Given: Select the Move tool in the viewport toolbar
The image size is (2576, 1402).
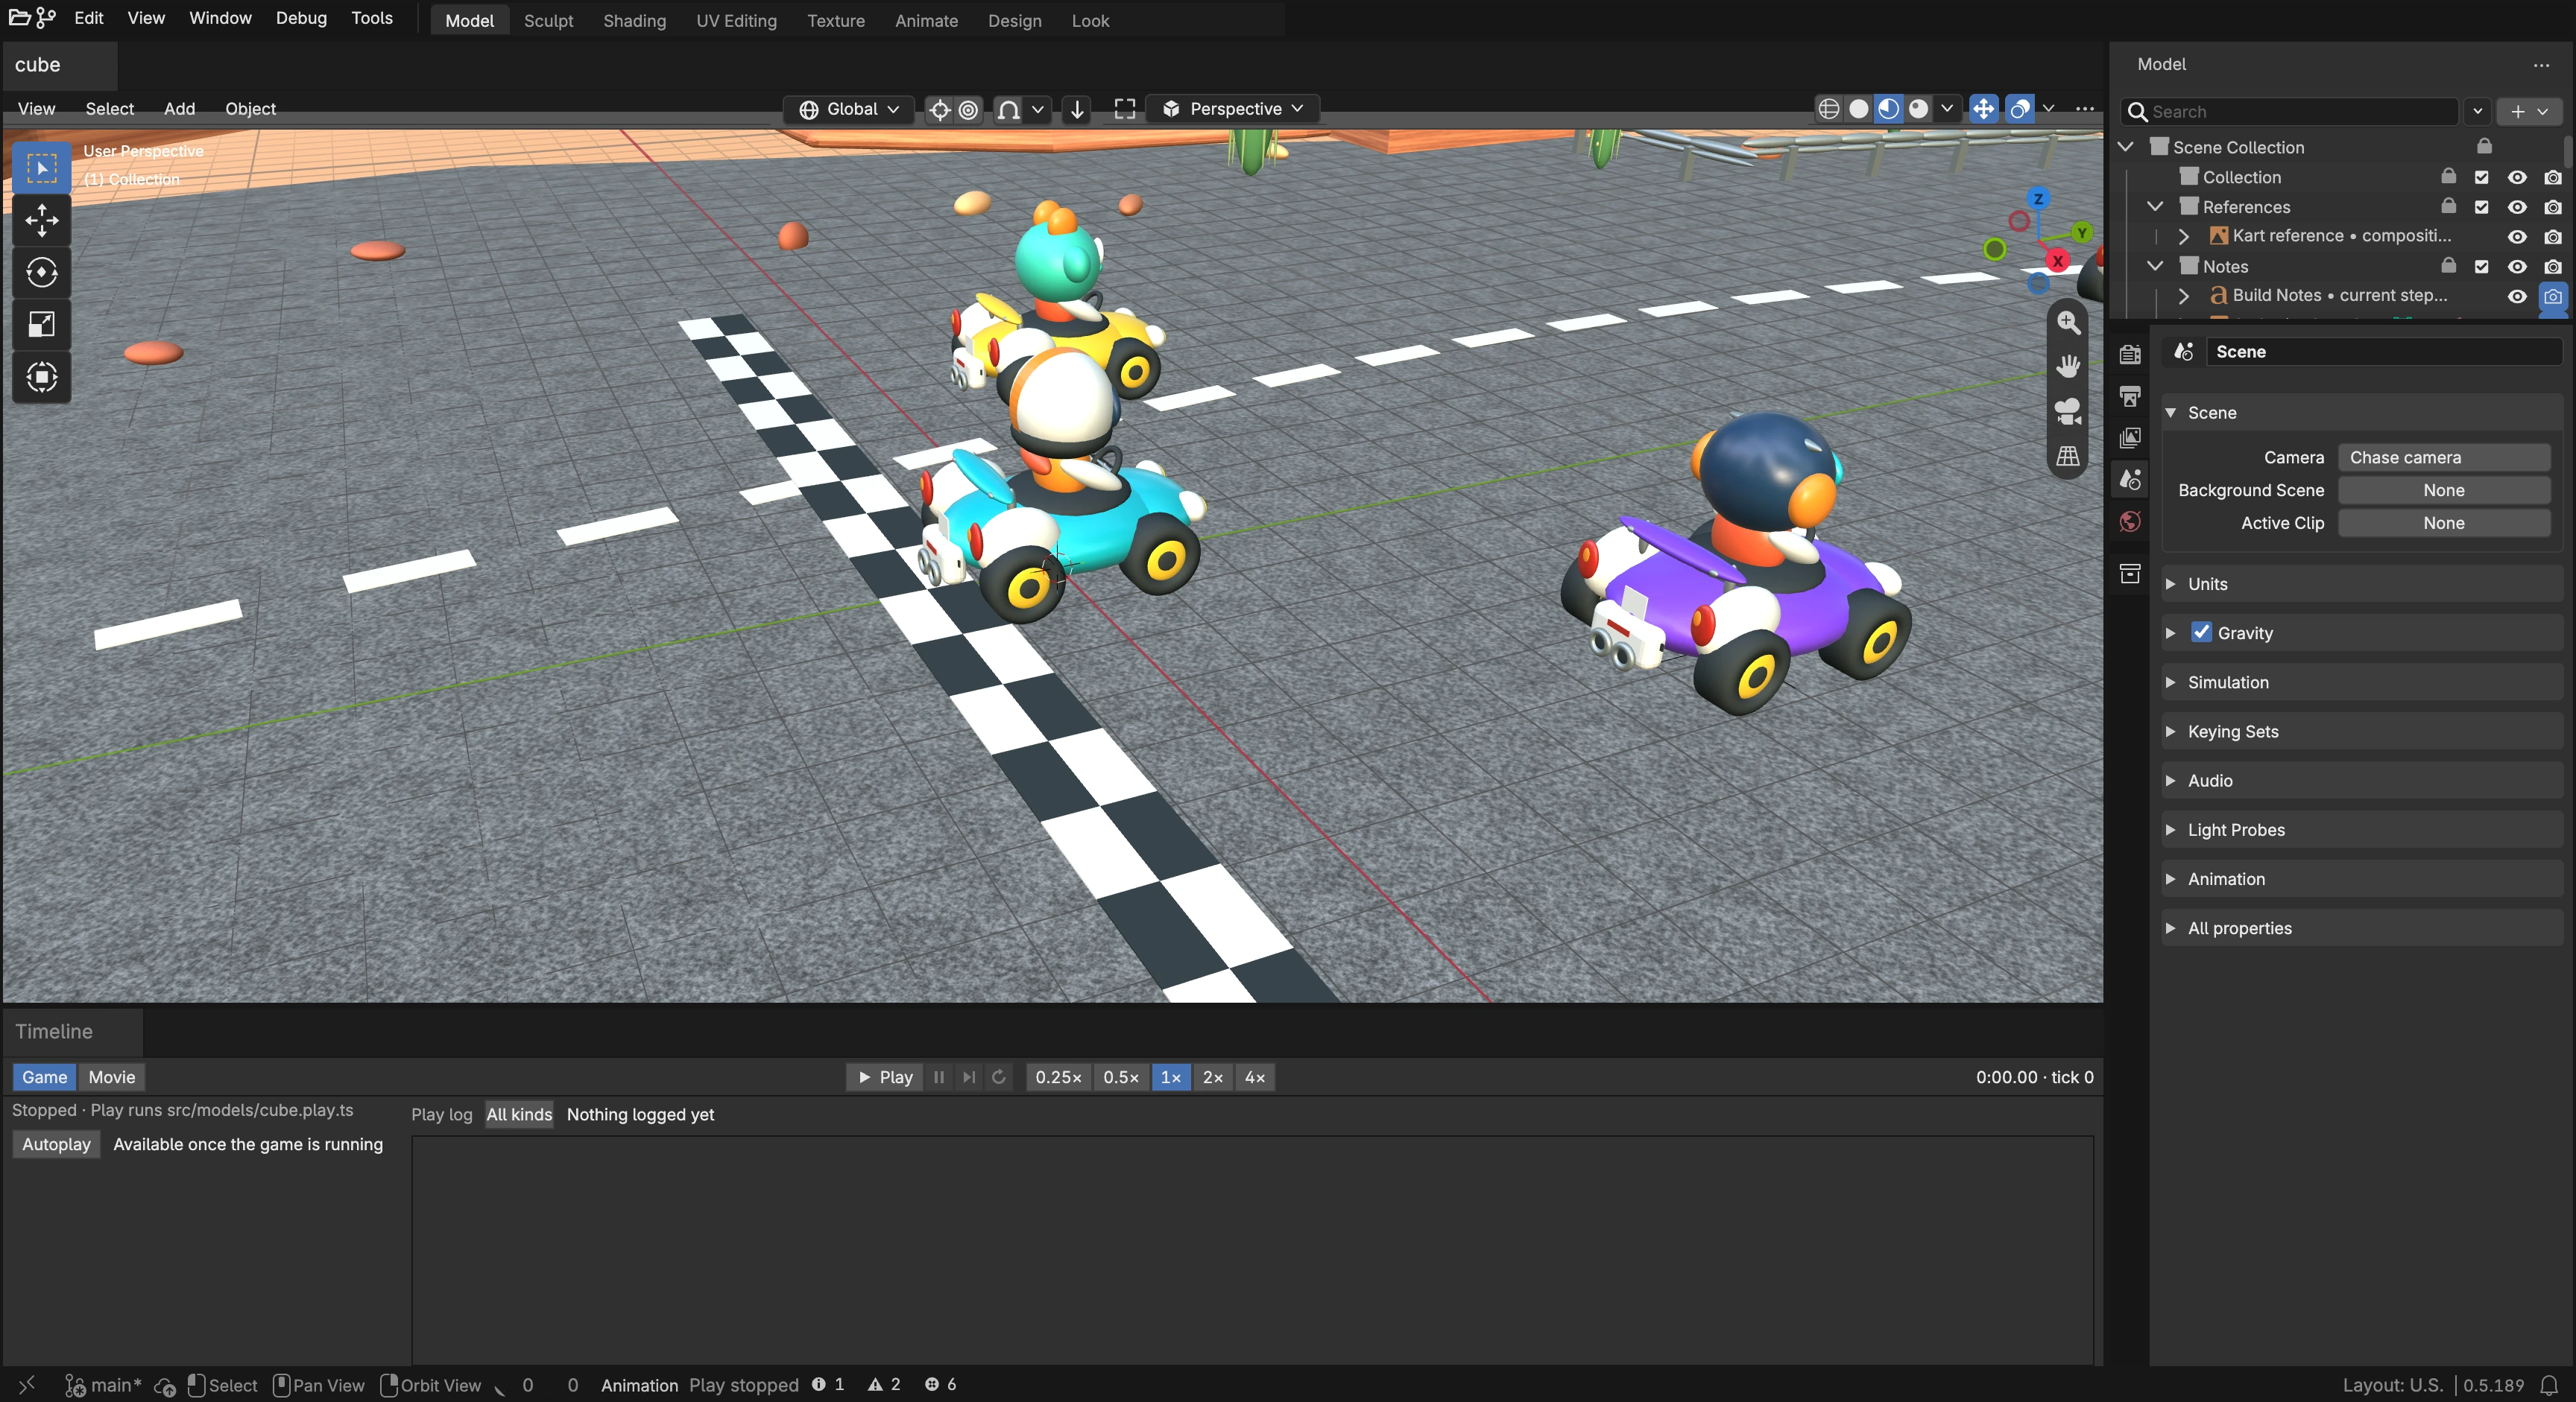Looking at the screenshot, I should [41, 220].
